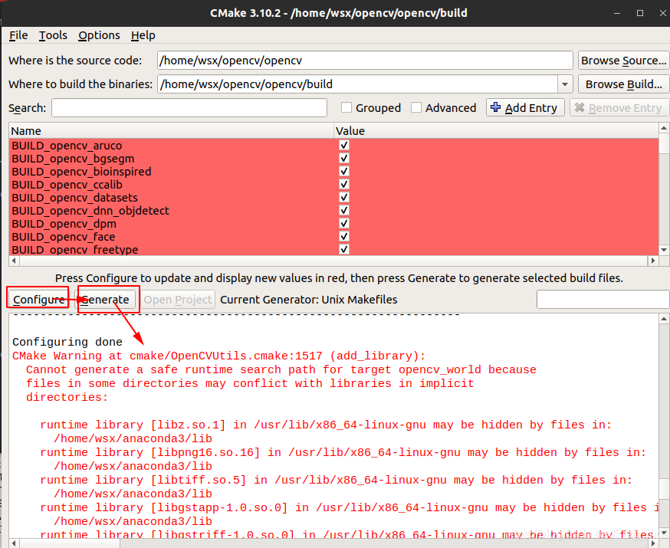Click entry list scroll up arrow
The image size is (670, 548).
tap(664, 128)
